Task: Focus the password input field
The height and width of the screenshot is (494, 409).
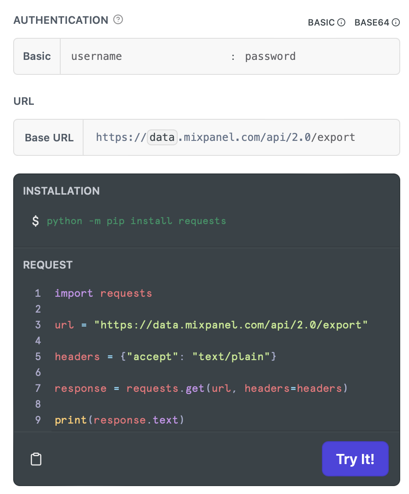Action: (x=317, y=56)
